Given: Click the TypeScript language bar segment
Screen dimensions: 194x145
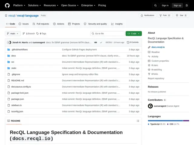Looking at the screenshot, I should [x=165, y=121].
